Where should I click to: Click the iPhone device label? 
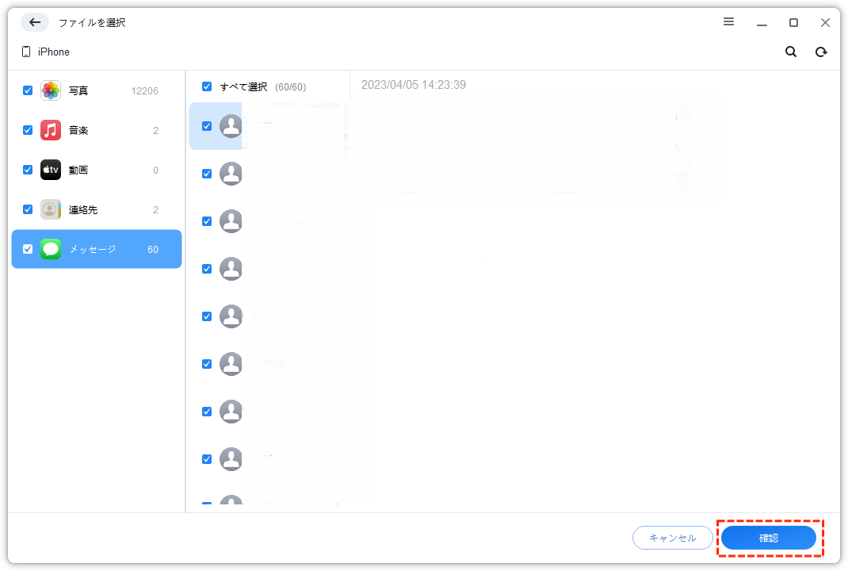point(53,52)
